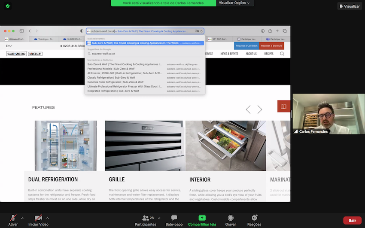Screen dimensions: 365x228
Task: Open Visualizar Opções dropdown
Action: pos(234,3)
